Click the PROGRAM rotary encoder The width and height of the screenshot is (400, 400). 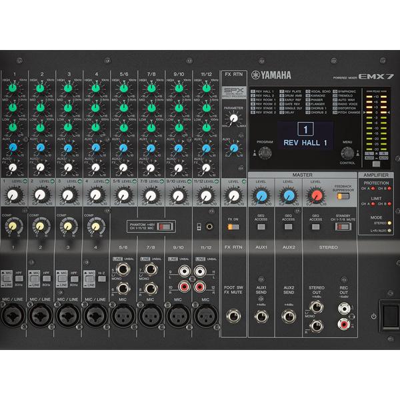pos(265,153)
